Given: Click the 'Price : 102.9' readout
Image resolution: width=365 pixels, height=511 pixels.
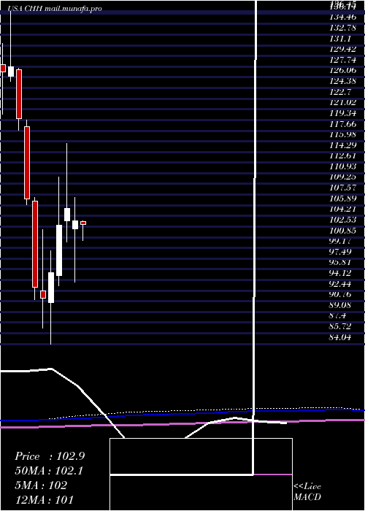Looking at the screenshot, I should (x=50, y=456).
